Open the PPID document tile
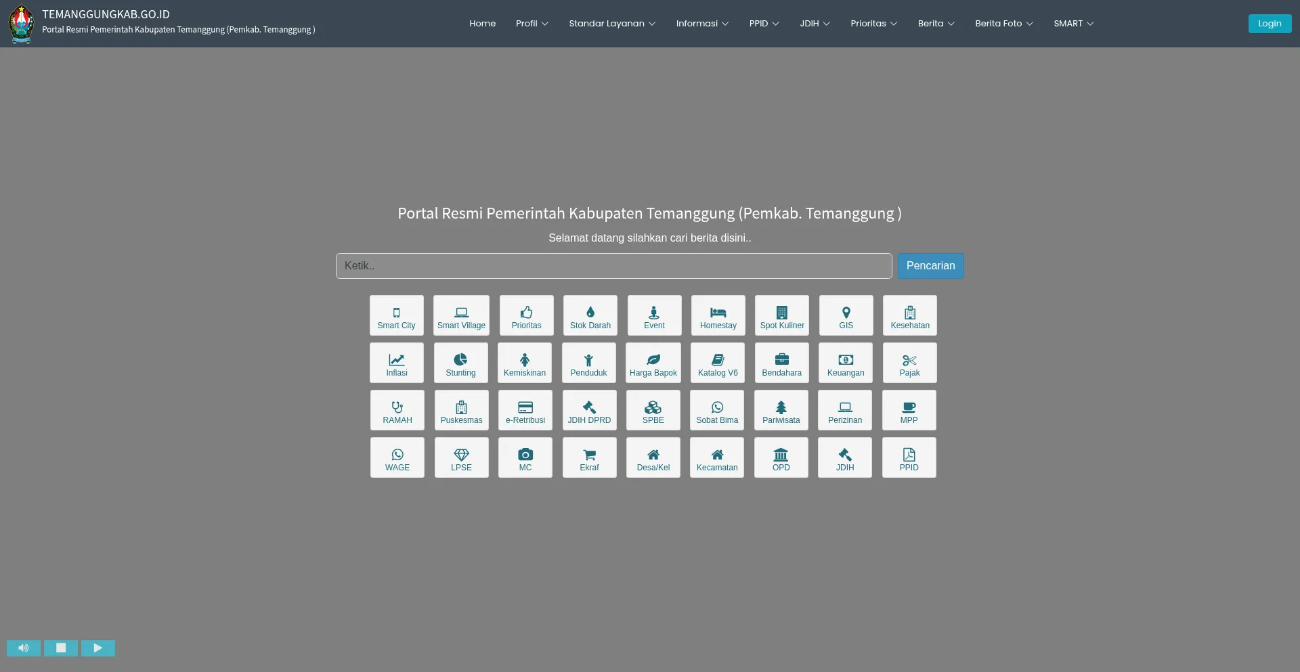 pyautogui.click(x=909, y=457)
